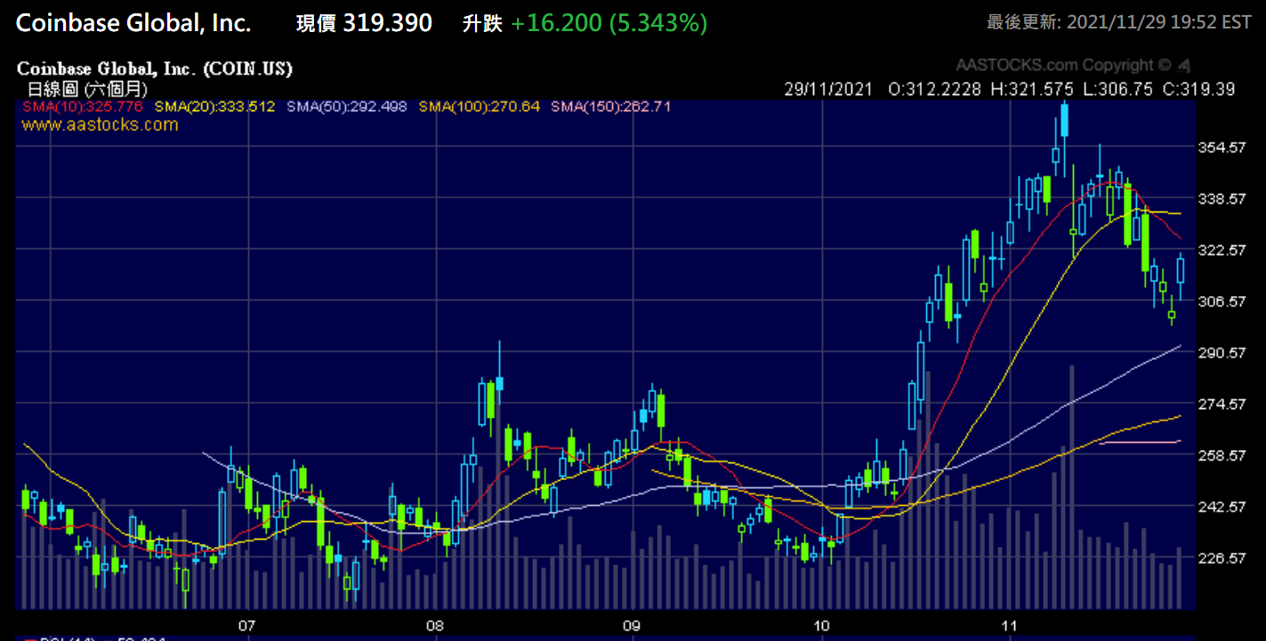The width and height of the screenshot is (1266, 641).
Task: Click the 11 month label on time axis
Action: click(1009, 626)
